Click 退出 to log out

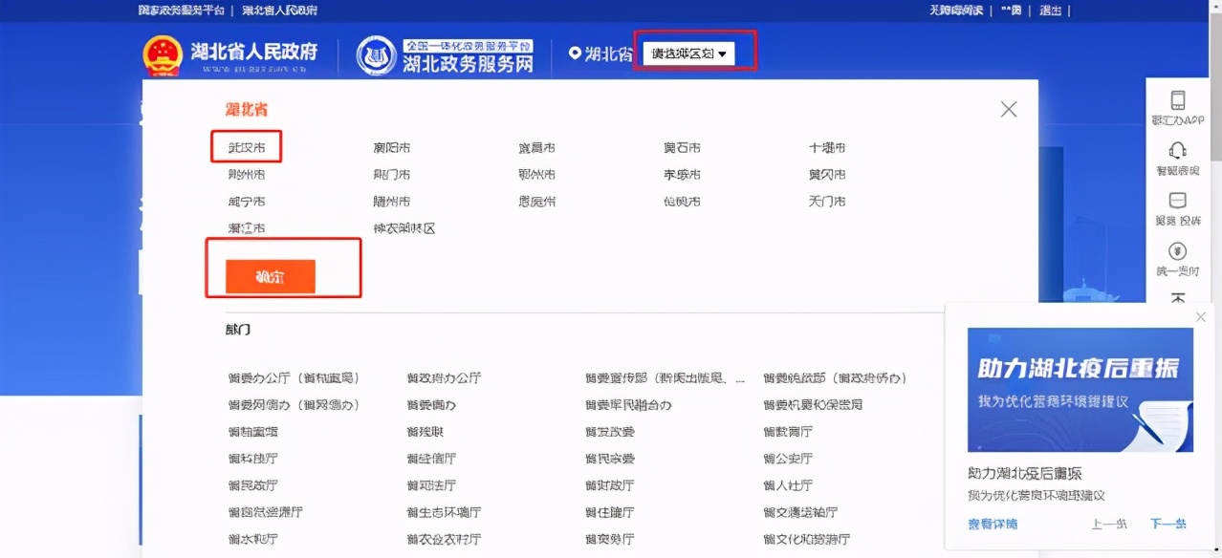1049,11
